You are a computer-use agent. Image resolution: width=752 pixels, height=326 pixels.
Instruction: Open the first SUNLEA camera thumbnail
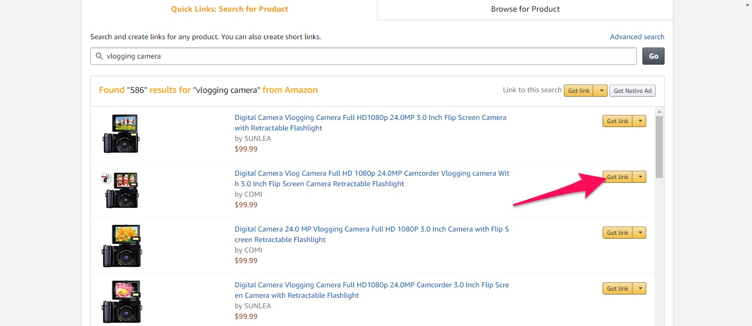[121, 133]
